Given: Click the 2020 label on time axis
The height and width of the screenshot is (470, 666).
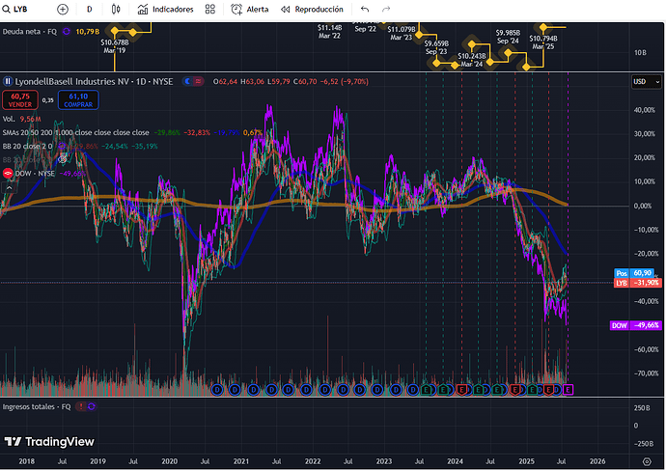Looking at the screenshot, I should pos(170,461).
